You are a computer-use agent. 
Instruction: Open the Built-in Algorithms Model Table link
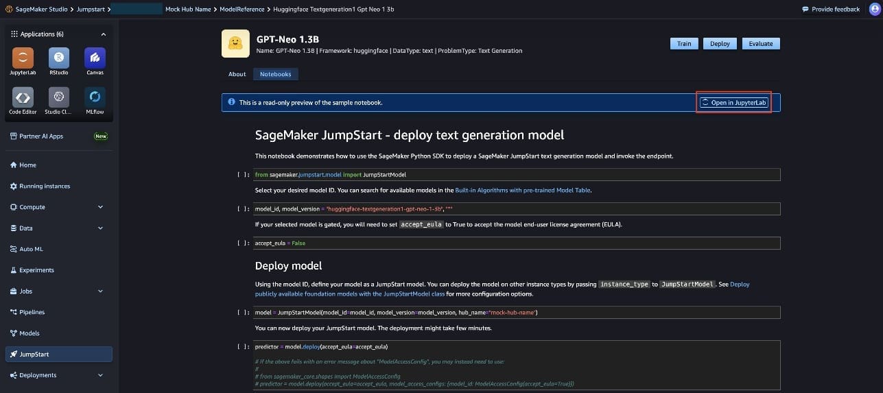tap(523, 190)
